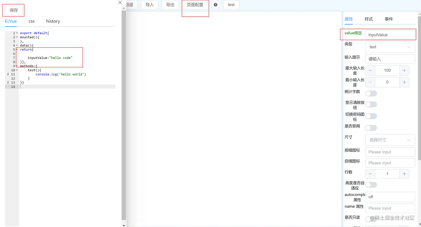Viewport: 421px width, 227px height.
Task: Click the 前缀图标 input field
Action: click(390, 152)
